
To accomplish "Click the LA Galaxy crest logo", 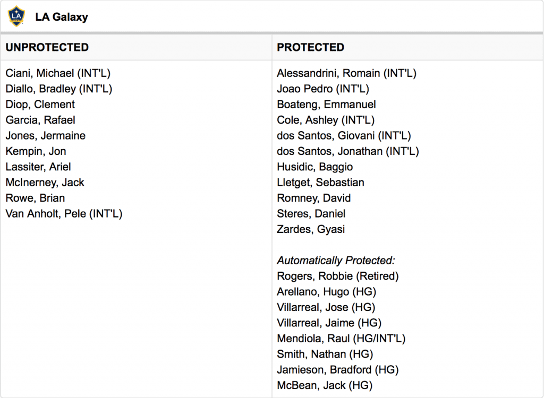I will 16,16.
